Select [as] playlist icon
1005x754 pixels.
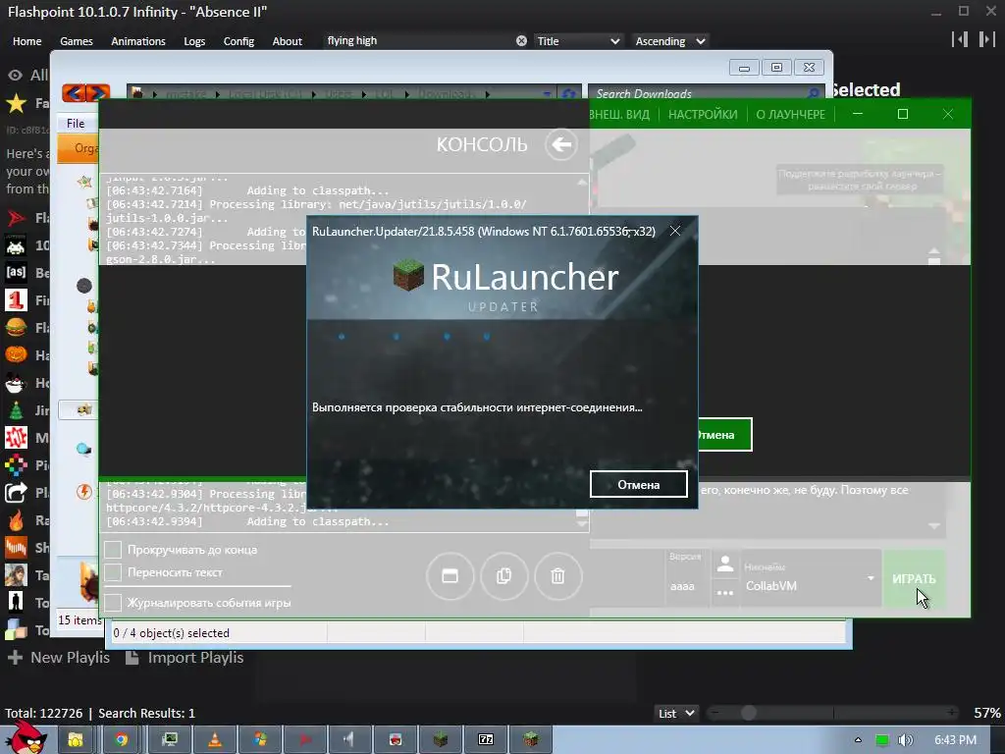point(16,273)
